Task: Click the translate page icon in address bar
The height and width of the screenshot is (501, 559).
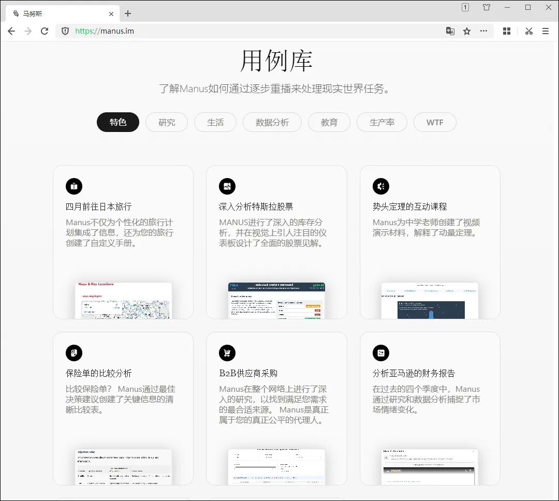Action: click(x=450, y=31)
